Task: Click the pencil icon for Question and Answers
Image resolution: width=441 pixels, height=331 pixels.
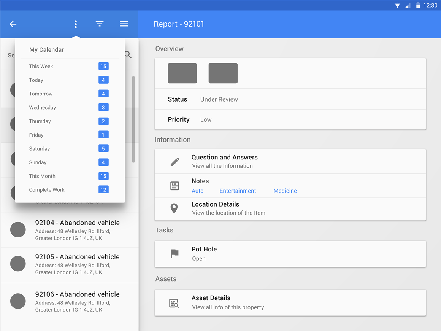Action: [175, 162]
